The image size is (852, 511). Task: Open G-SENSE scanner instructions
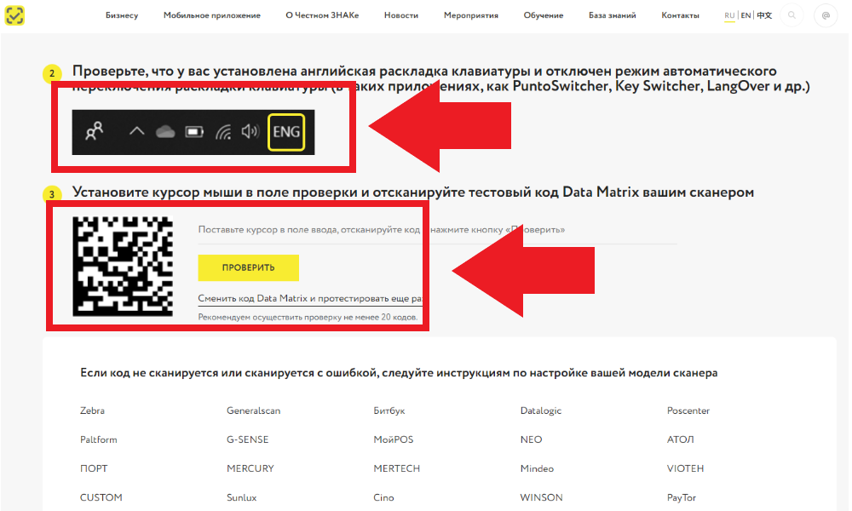tap(247, 439)
